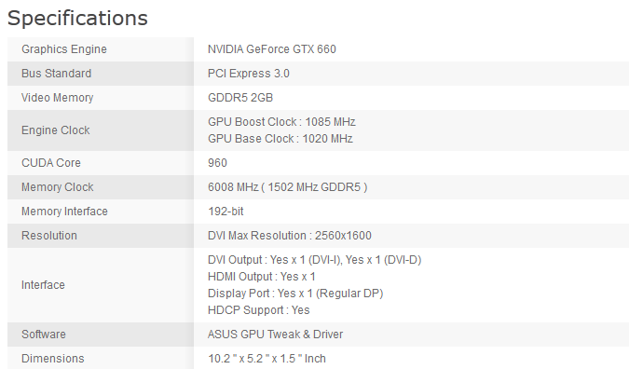Viewport: 629px width, 369px height.
Task: Click the 6008 MHz memory clock value
Action: pos(287,187)
